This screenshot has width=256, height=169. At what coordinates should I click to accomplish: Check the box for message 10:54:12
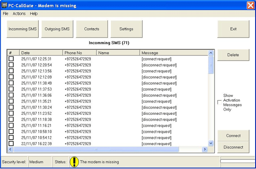pyautogui.click(x=11, y=138)
